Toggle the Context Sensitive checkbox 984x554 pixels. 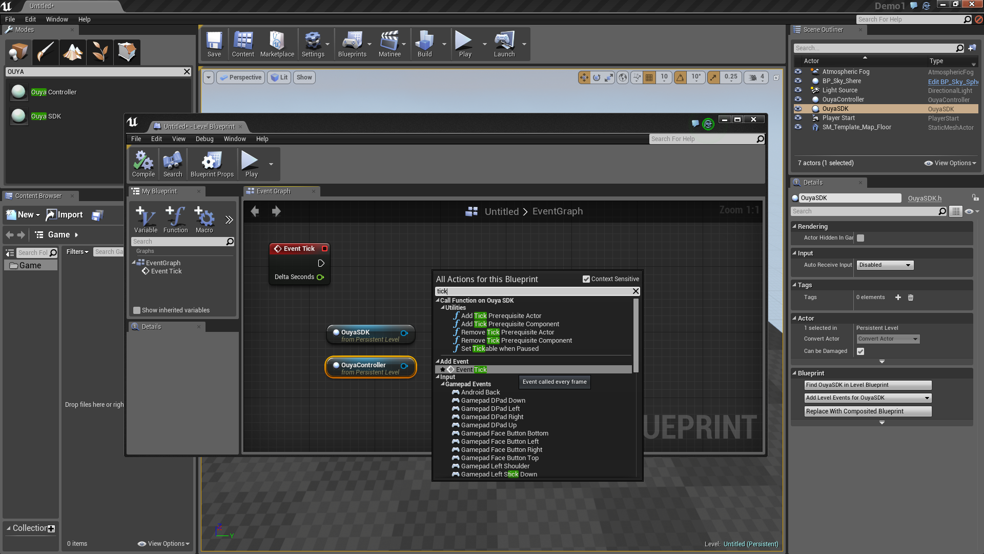(x=586, y=279)
